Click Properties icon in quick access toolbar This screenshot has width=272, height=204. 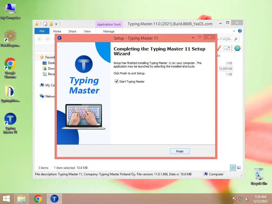click(45, 24)
